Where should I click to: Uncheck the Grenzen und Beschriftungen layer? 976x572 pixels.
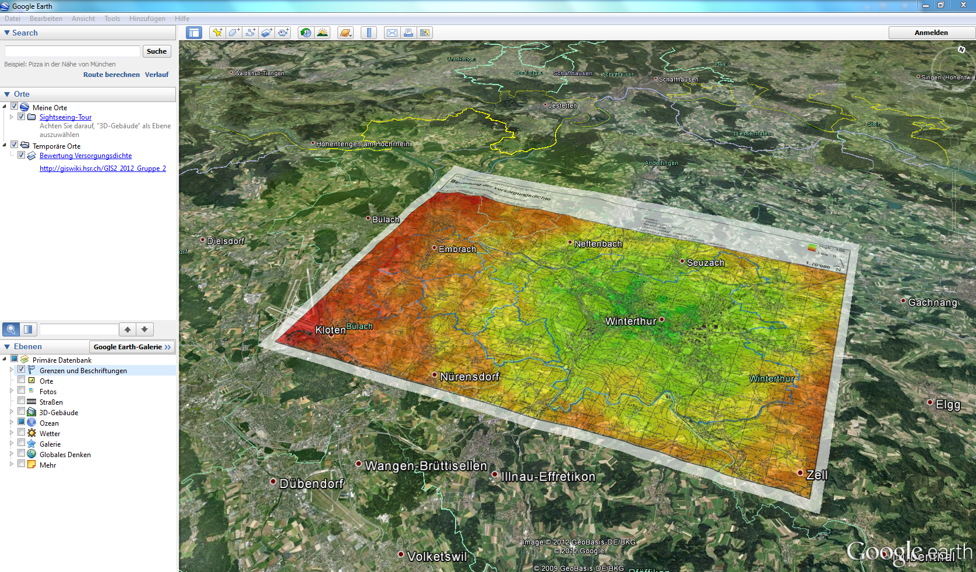[x=22, y=370]
